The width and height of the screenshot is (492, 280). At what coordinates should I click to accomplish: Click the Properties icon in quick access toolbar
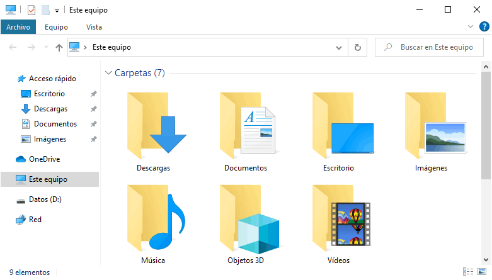(31, 10)
